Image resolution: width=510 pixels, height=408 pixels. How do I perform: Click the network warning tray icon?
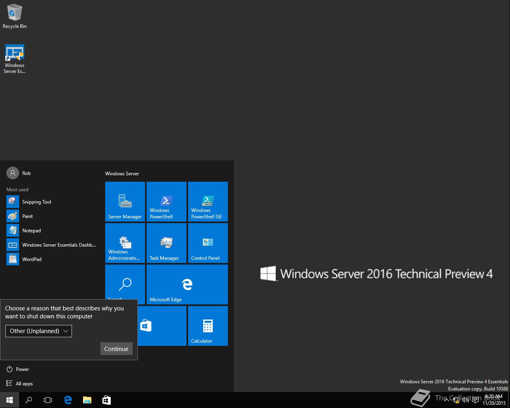pos(456,400)
